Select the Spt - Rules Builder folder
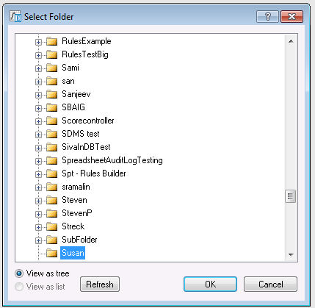This screenshot has width=315, height=308. (x=94, y=173)
